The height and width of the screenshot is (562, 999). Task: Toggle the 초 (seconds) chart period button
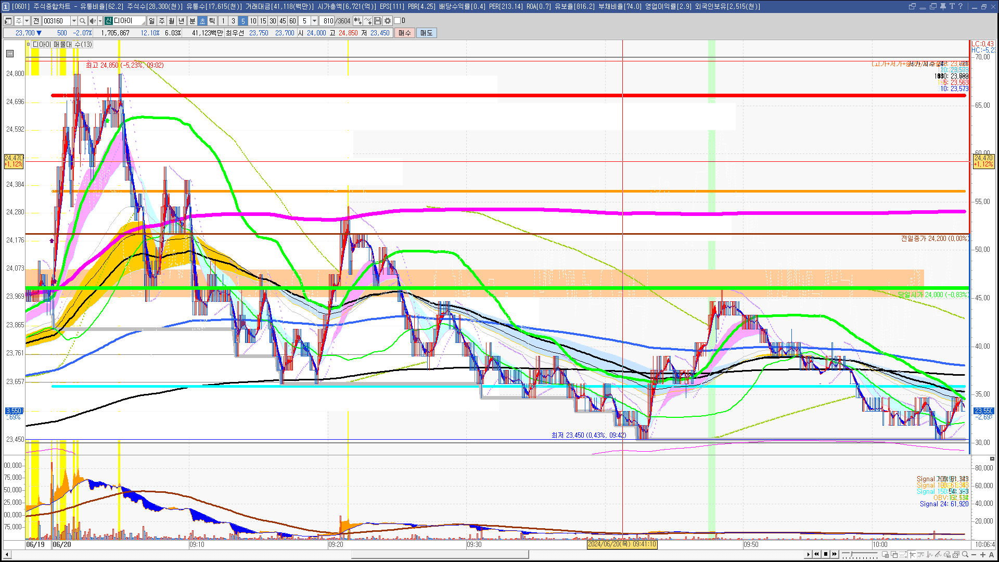(x=202, y=21)
